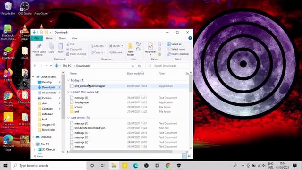This screenshot has height=170, width=302.
Task: Go back with the navigation arrow
Action: (x=35, y=66)
